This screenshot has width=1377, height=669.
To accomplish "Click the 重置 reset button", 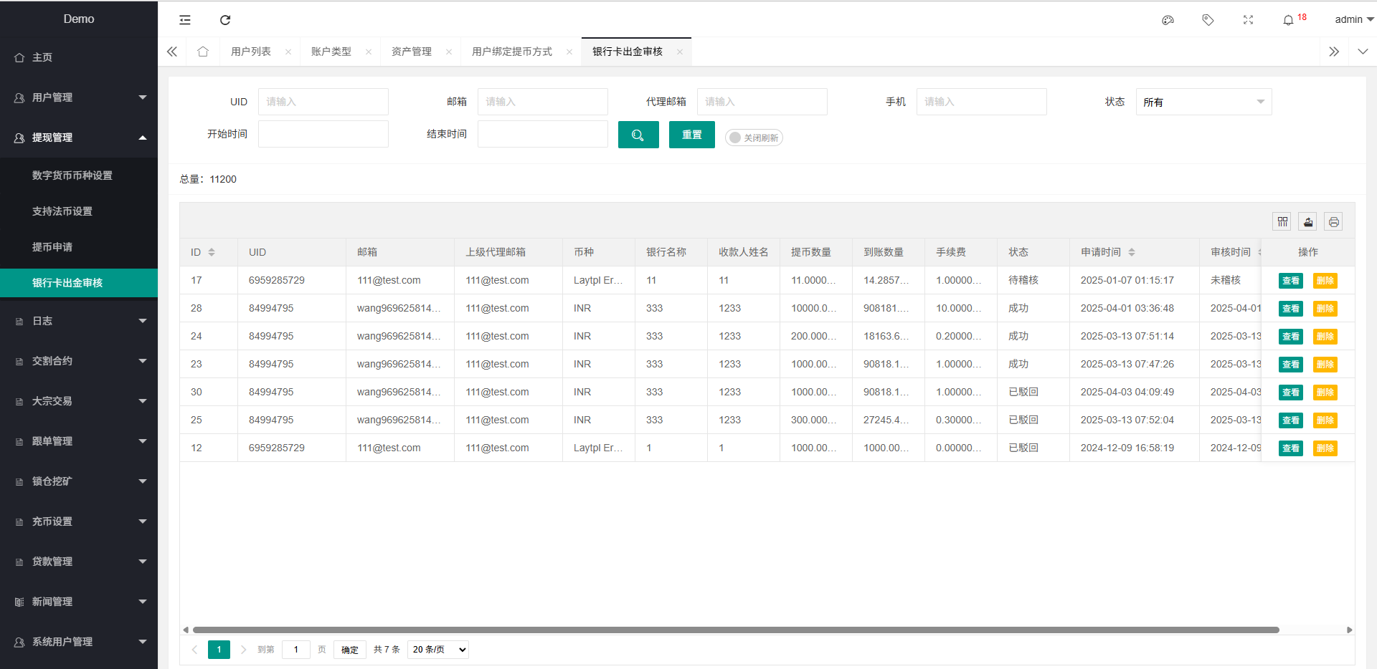I will tap(691, 135).
